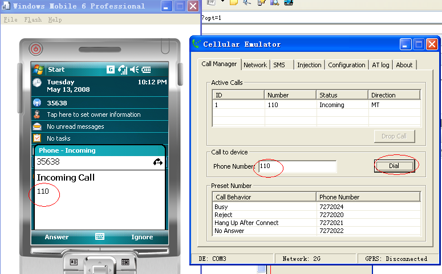Switch to the Injection tab
This screenshot has width=442, height=274.
click(309, 65)
